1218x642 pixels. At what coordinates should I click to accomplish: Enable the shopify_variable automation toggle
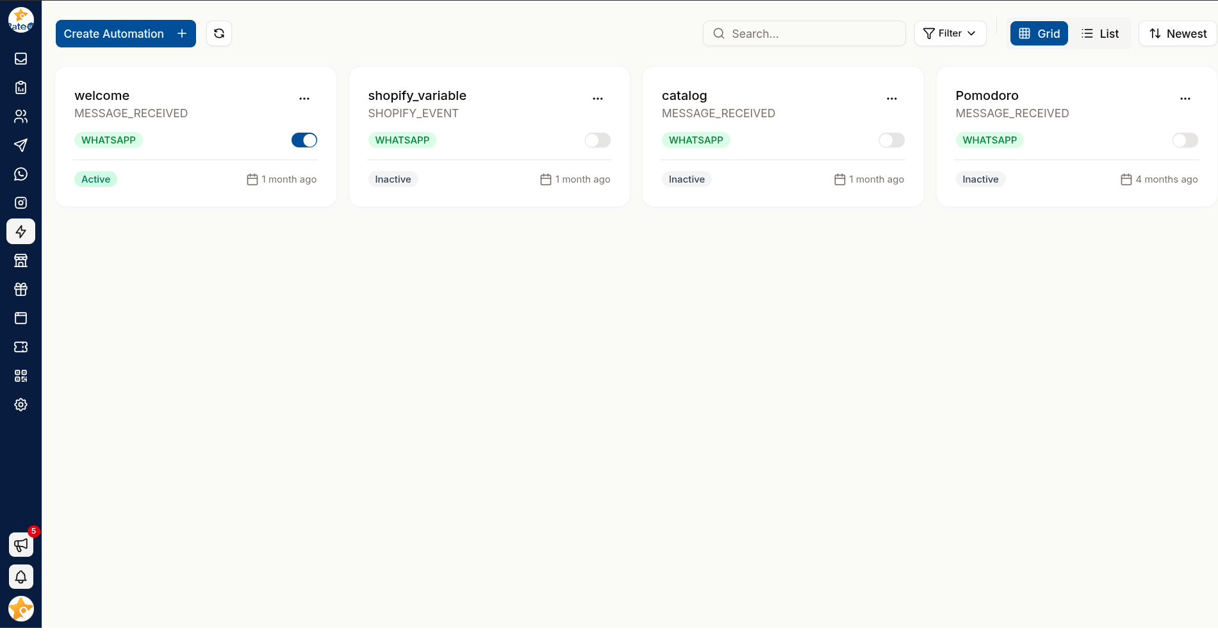click(598, 140)
